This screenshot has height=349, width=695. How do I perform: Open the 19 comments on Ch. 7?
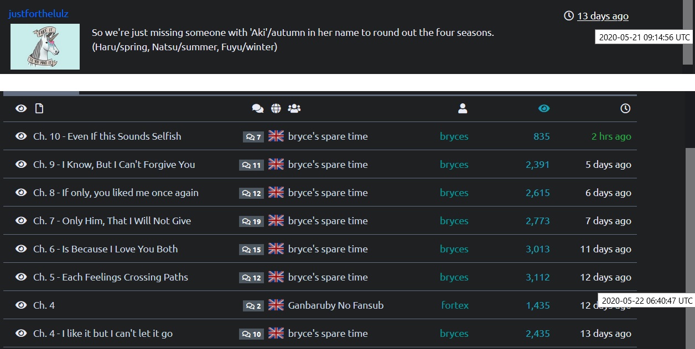[252, 221]
